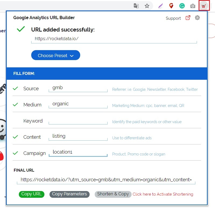Viewport: 215px width, 208px height.
Task: Bookmark this page with the star icon
Action: click(x=147, y=6)
